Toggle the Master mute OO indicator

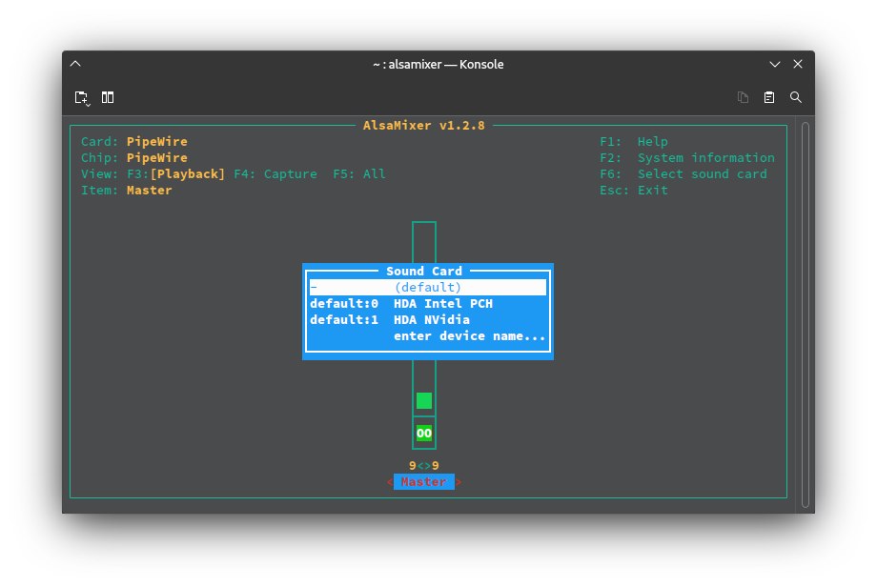(x=424, y=434)
